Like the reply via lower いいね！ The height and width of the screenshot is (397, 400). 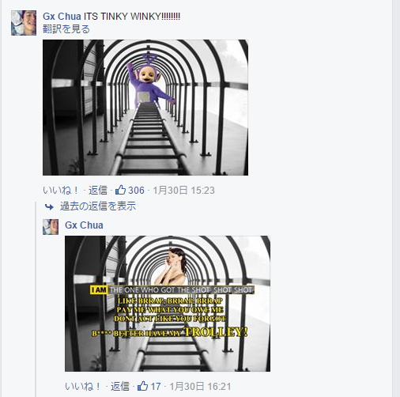pos(82,387)
